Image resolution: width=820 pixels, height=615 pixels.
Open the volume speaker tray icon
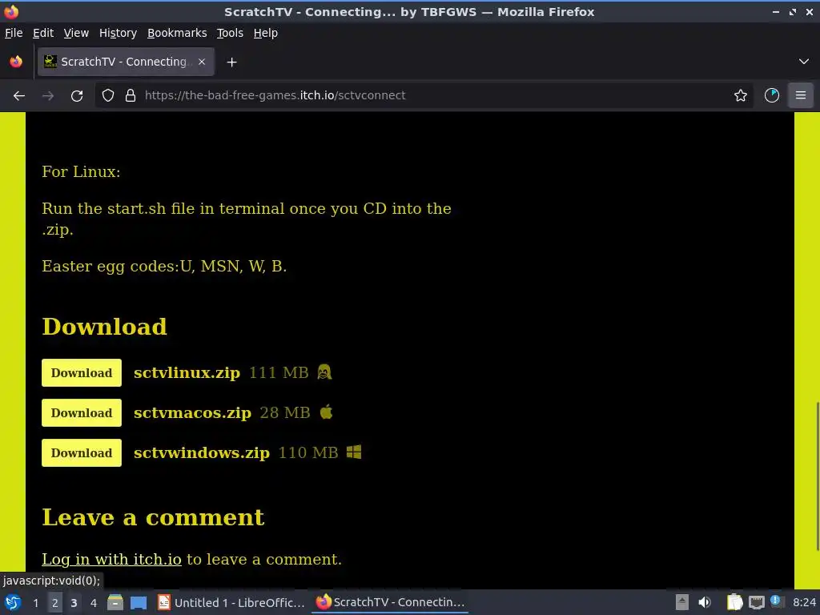pos(705,602)
